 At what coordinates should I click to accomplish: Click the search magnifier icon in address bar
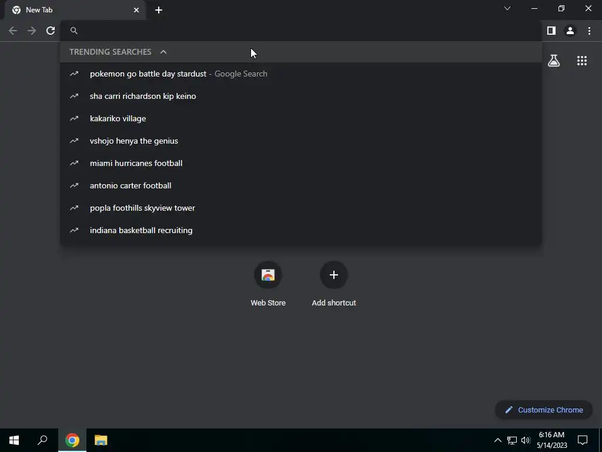[x=74, y=31]
